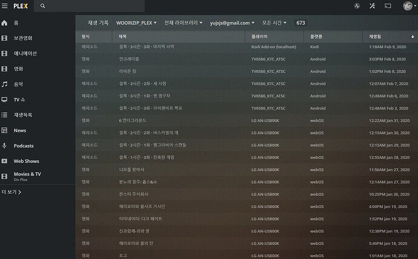Viewport: 418px width, 259px height.
Task: Expand 더 보기 in the sidebar
Action: tap(12, 192)
